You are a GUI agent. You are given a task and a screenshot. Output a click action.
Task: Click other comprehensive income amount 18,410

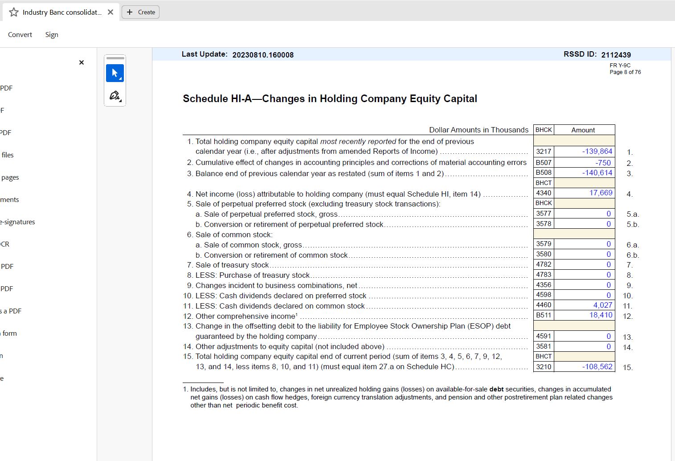point(585,315)
